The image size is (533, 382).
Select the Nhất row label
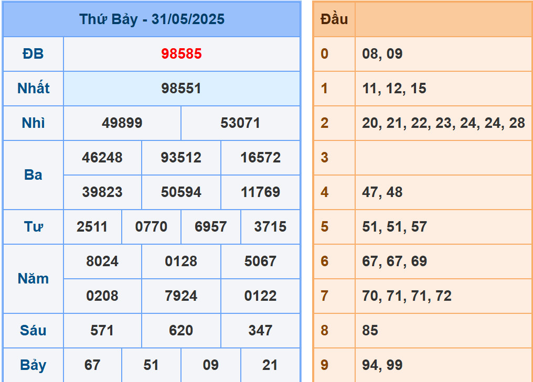coord(33,89)
